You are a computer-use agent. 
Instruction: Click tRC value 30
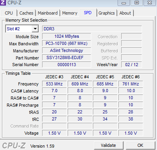click(80, 119)
